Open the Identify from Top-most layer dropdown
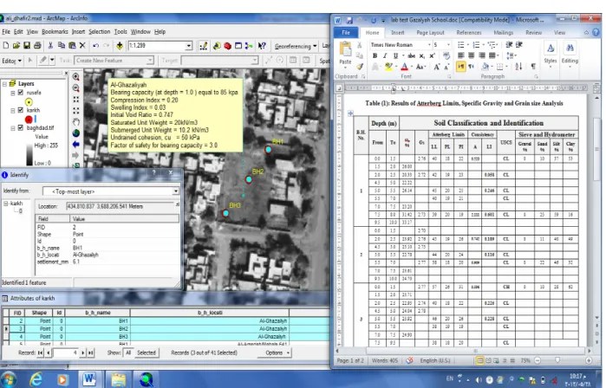 click(x=176, y=191)
